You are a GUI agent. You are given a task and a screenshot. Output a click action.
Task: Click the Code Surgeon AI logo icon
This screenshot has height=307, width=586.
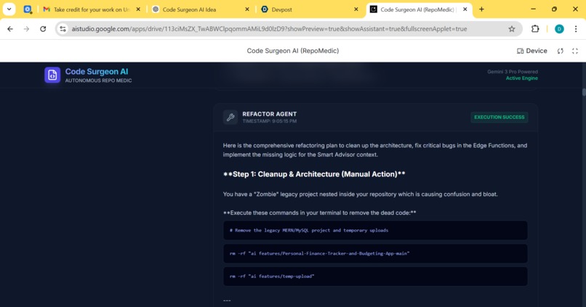coord(52,75)
